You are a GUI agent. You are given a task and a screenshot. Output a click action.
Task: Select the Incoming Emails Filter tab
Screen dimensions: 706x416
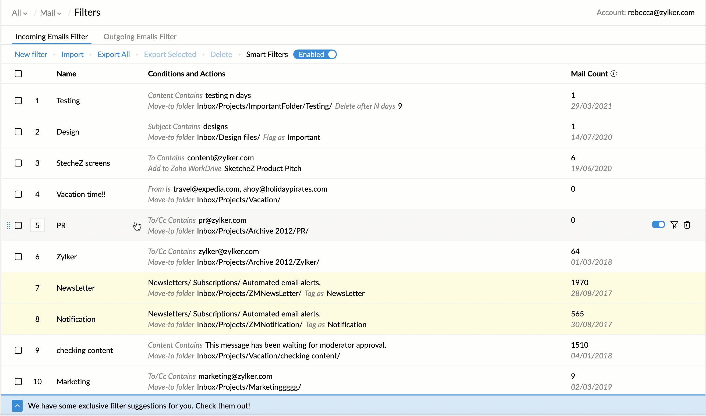pos(52,36)
